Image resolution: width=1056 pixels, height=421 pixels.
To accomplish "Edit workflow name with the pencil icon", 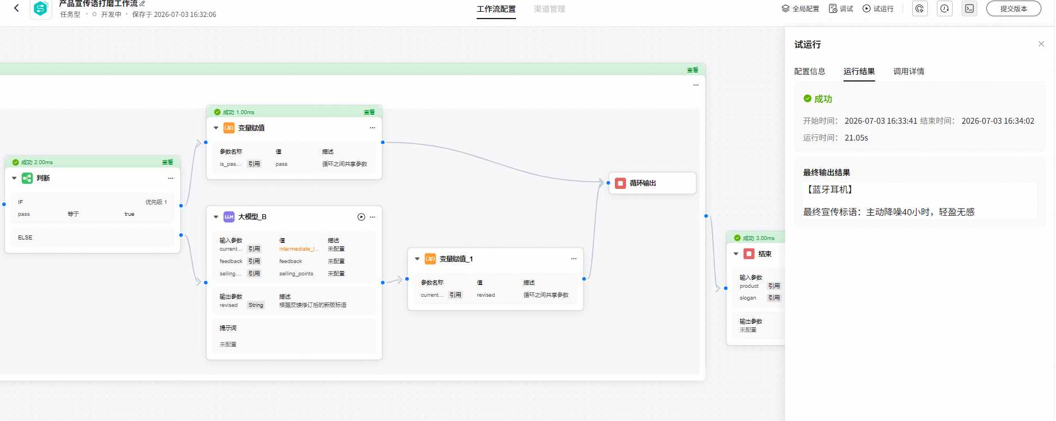I will coord(142,3).
